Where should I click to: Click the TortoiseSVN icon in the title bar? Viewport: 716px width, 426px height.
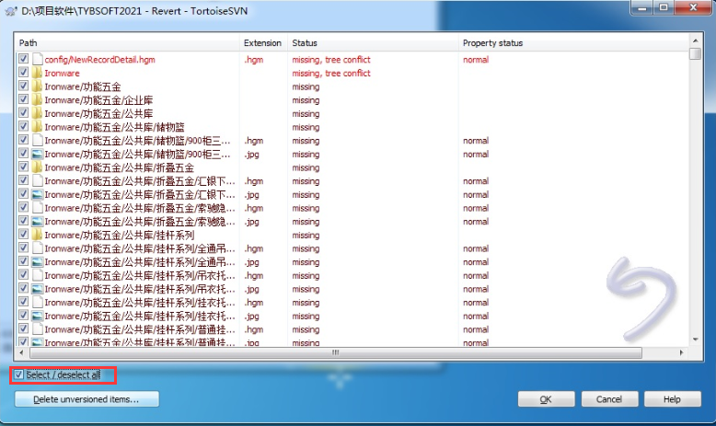11,11
